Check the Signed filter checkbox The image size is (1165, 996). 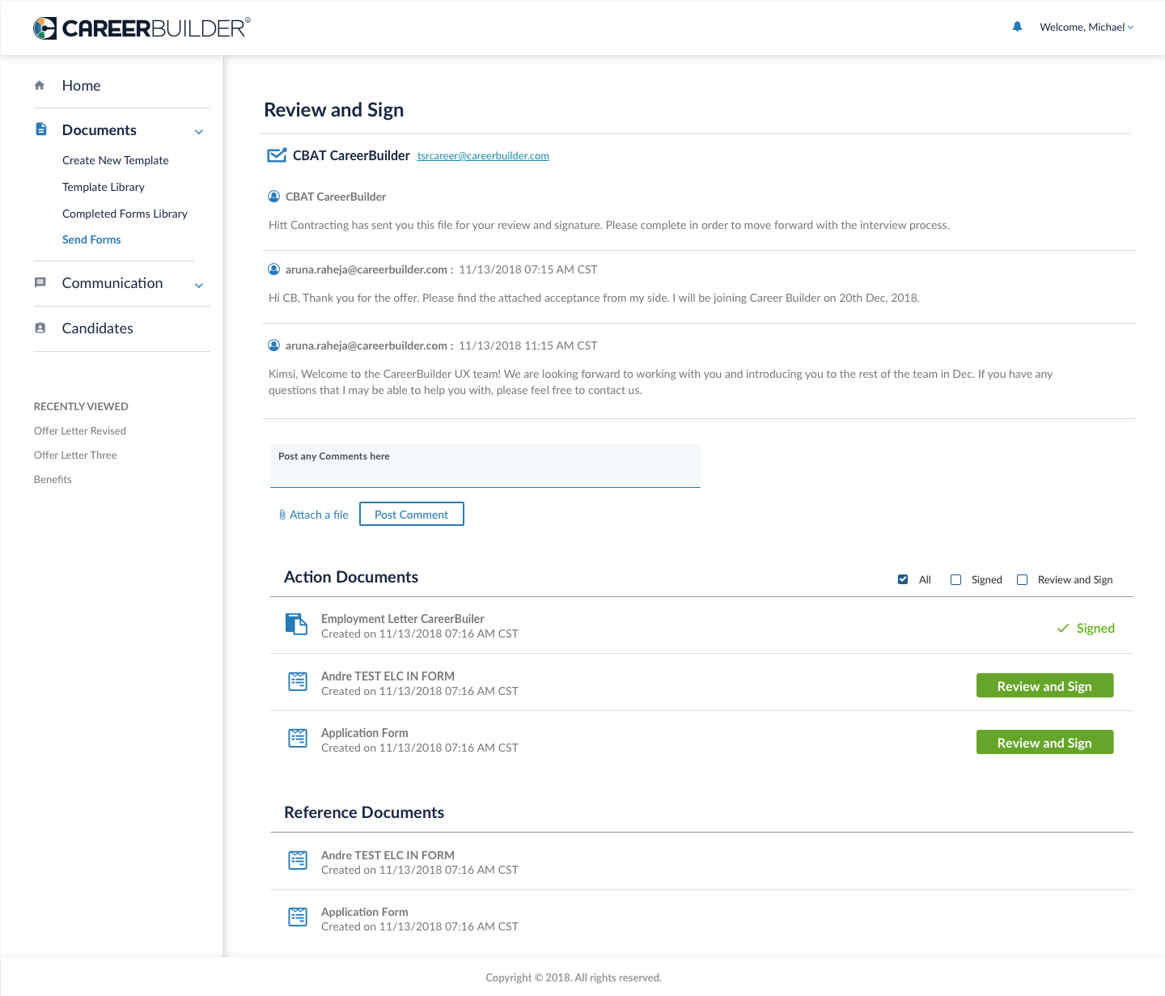point(955,579)
